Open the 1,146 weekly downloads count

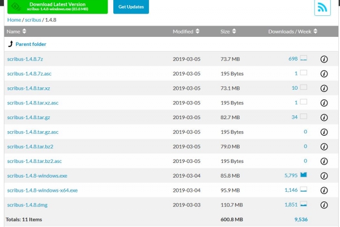(291, 190)
